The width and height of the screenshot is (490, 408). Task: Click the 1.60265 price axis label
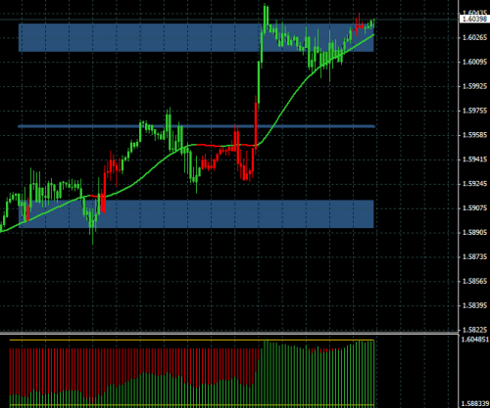(474, 38)
